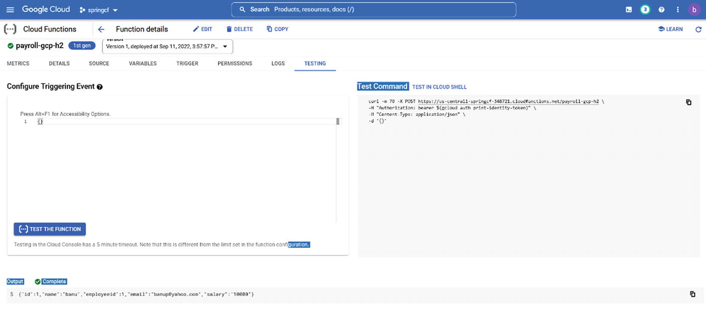Open the three-dot settings menu

click(678, 9)
